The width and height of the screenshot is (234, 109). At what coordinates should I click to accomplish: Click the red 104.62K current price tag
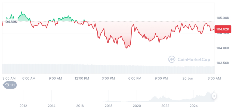pos(223,29)
